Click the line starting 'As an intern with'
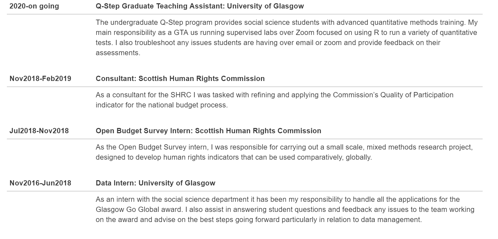The height and width of the screenshot is (239, 498). [278, 199]
